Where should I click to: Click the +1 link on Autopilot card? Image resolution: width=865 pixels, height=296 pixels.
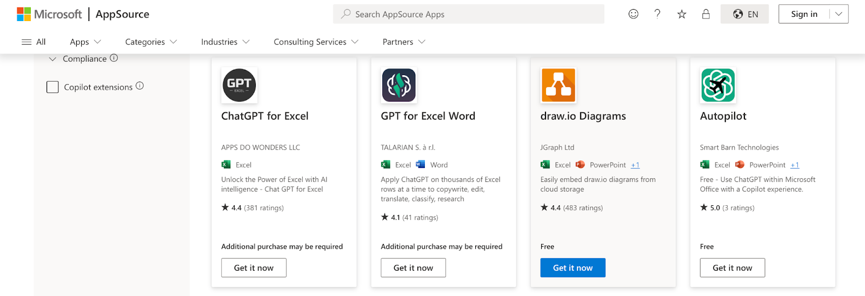[795, 165]
